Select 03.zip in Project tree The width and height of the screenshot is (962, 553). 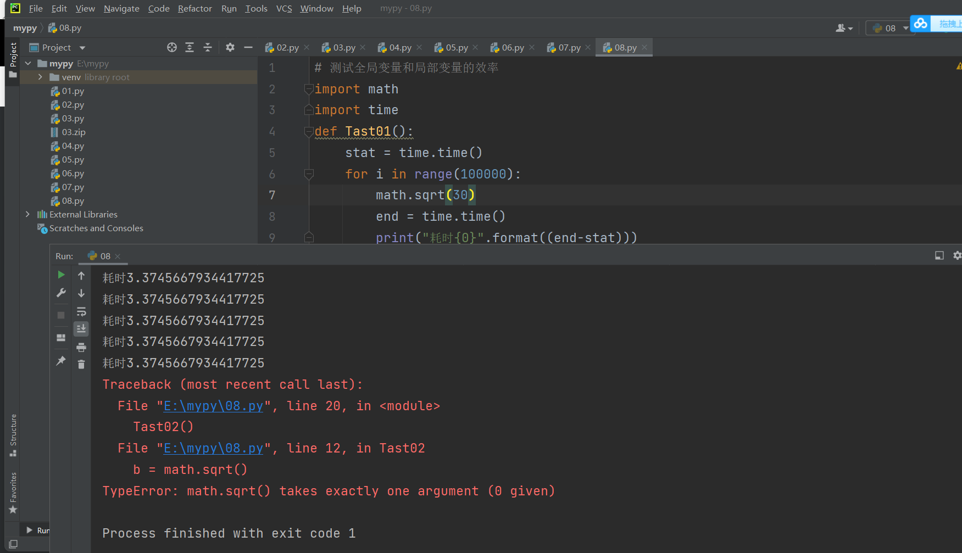(74, 132)
